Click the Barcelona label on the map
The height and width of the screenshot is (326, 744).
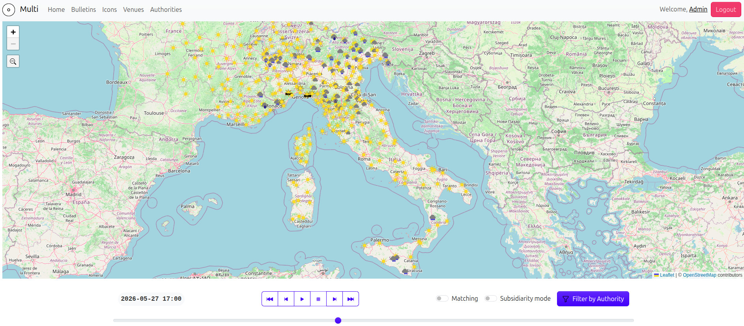click(x=179, y=171)
